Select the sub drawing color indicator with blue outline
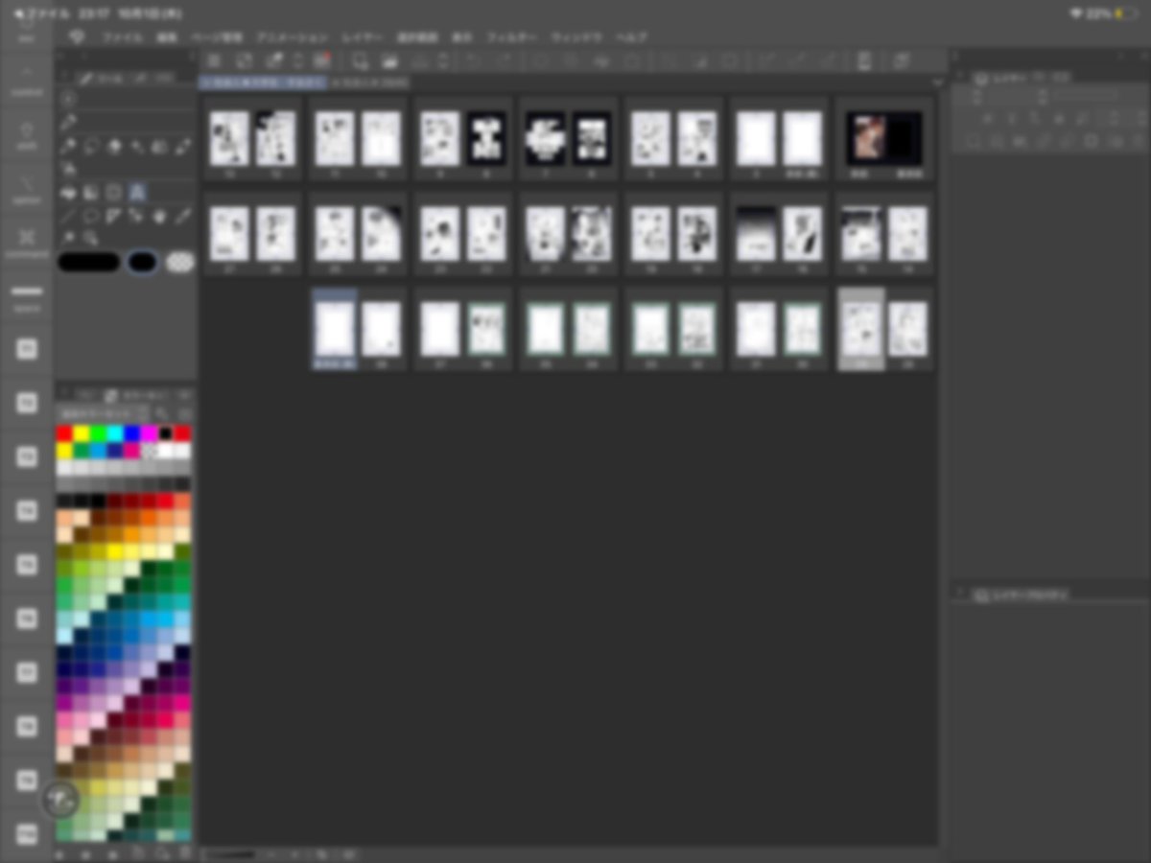 coord(142,262)
